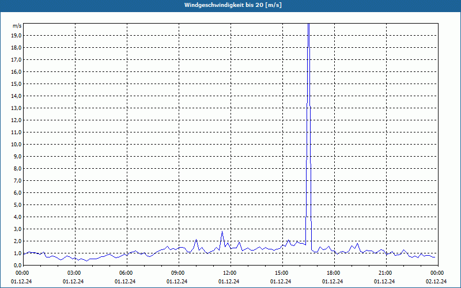461x288 pixels.
Task: Select the "1,0" y-axis label
Action: tap(17, 253)
